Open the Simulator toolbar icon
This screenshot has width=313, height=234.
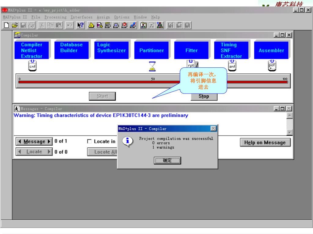click(x=116, y=25)
